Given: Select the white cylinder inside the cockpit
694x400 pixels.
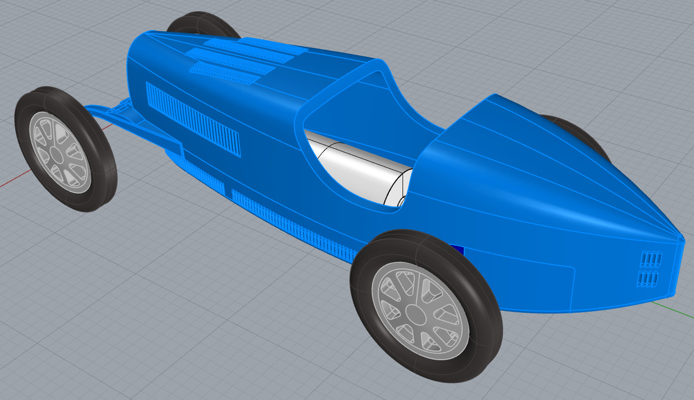Looking at the screenshot, I should [x=361, y=169].
